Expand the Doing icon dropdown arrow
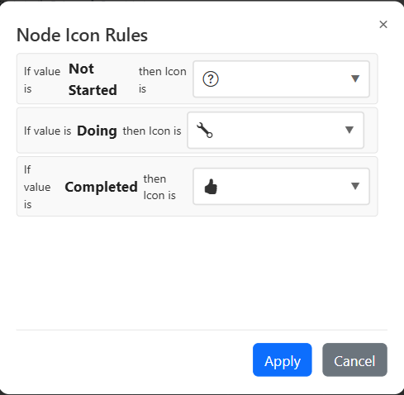The width and height of the screenshot is (404, 395). coord(349,130)
